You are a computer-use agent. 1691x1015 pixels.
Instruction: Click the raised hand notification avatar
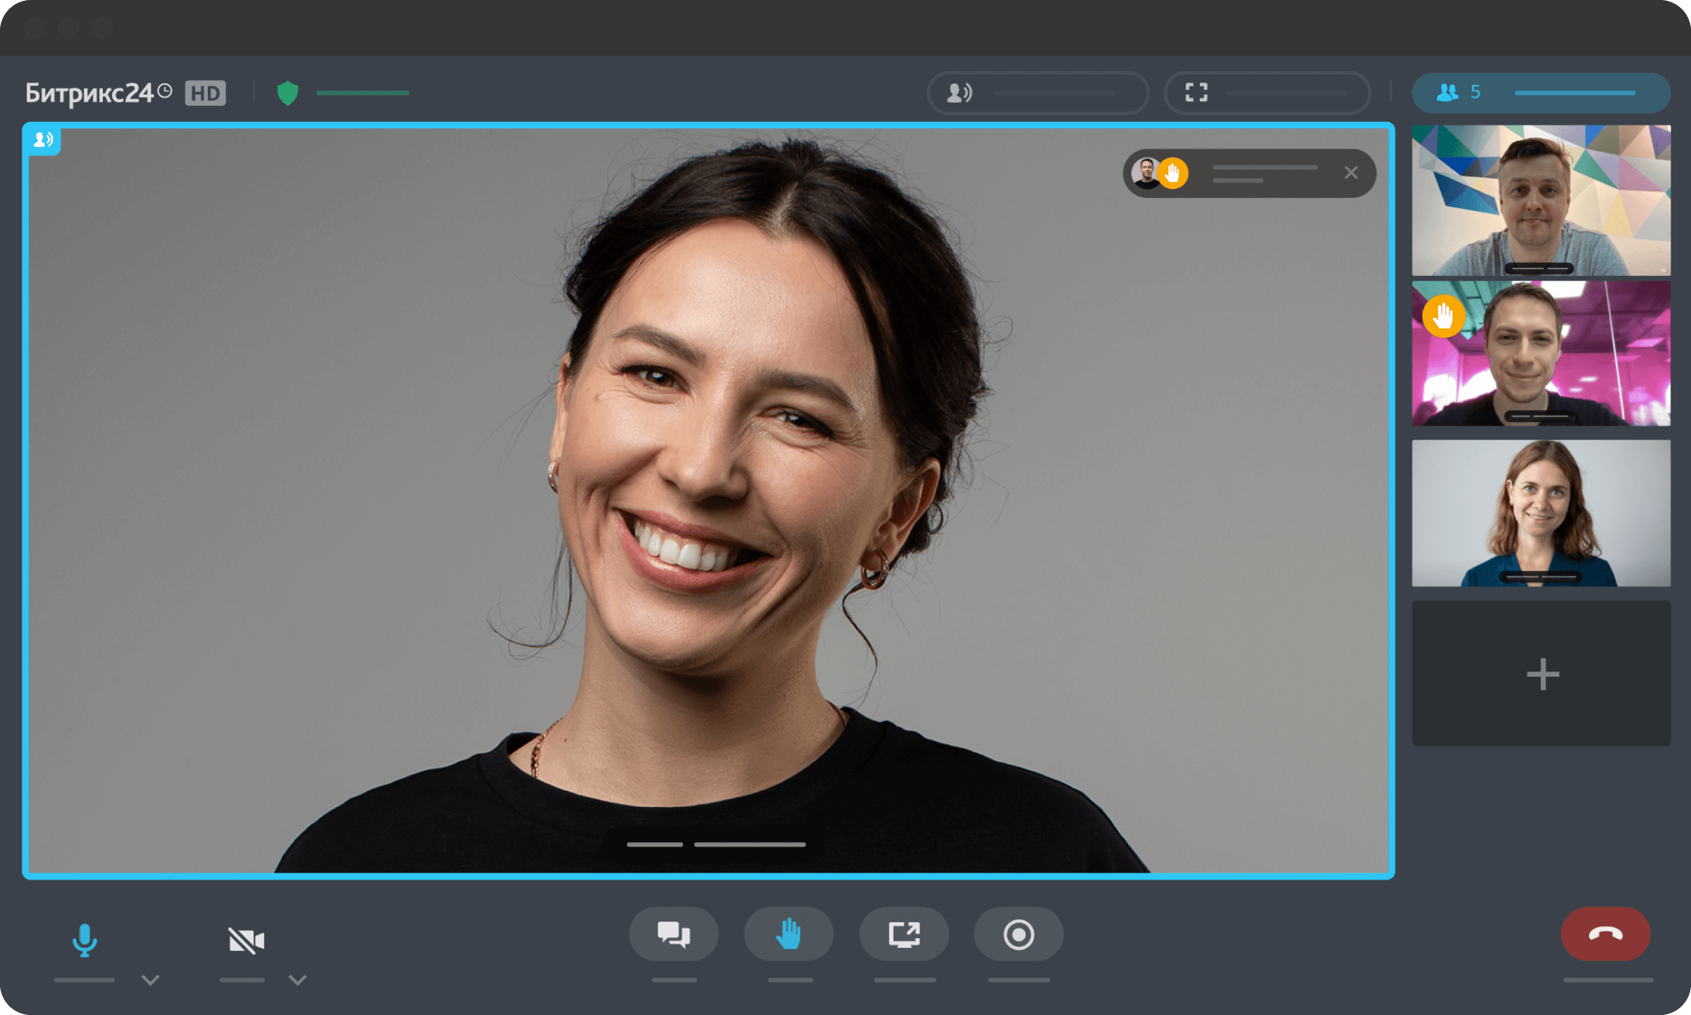pyautogui.click(x=1146, y=173)
